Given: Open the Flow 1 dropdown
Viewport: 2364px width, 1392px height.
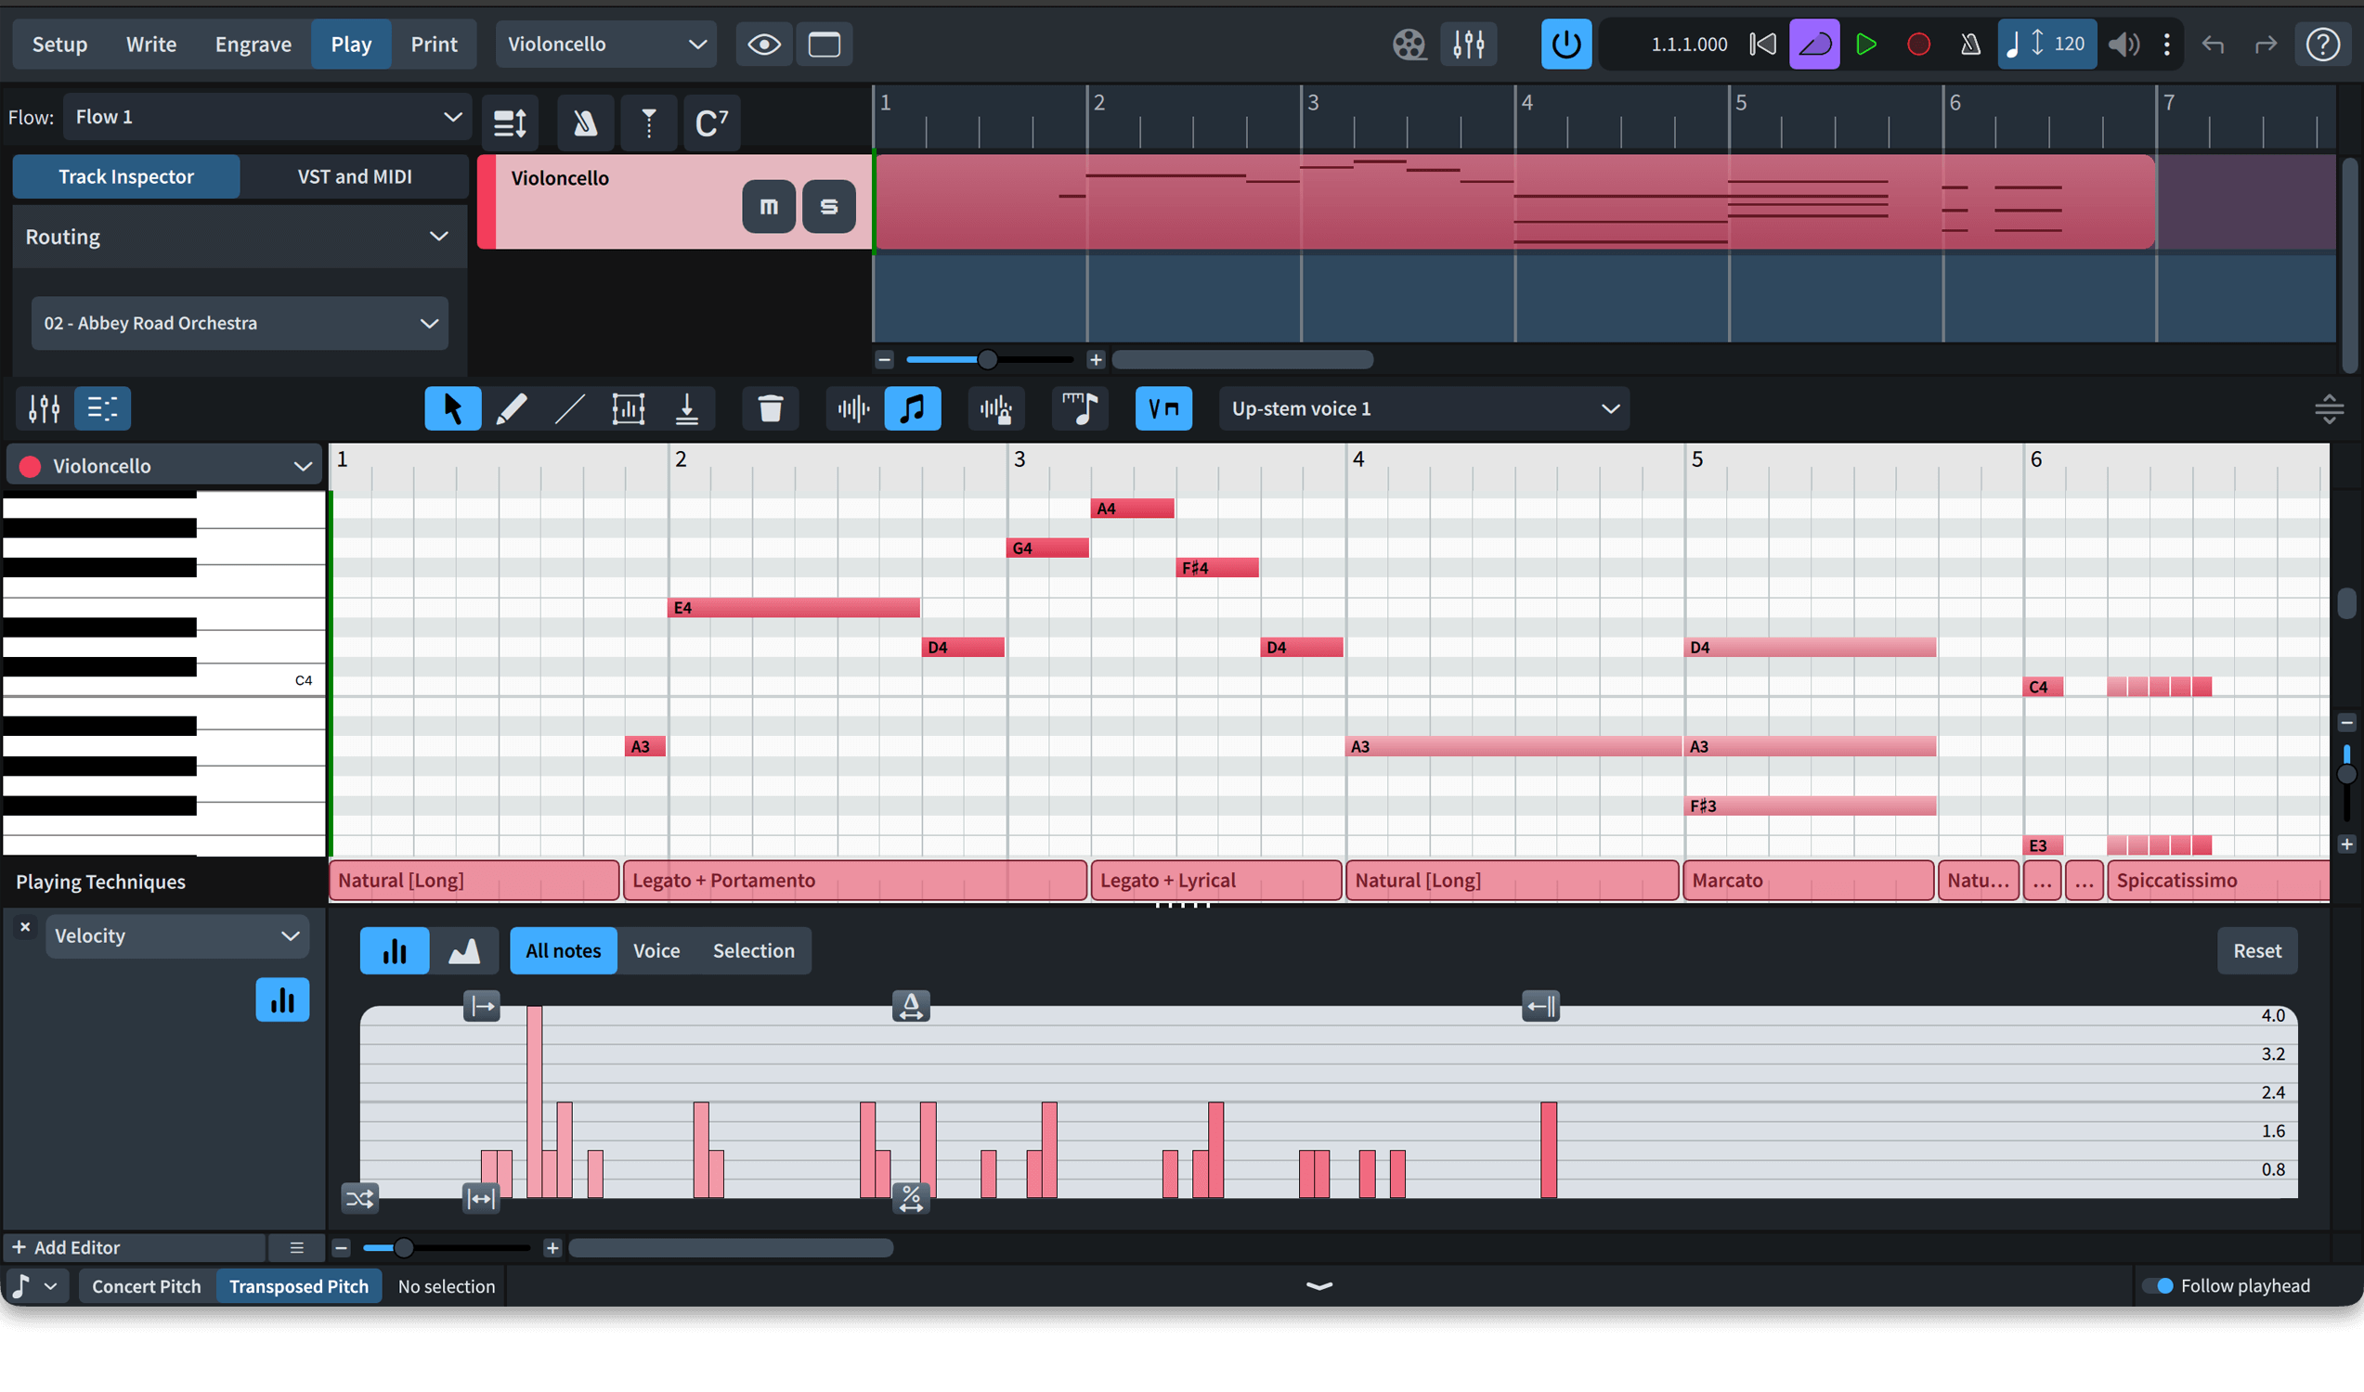Looking at the screenshot, I should [267, 117].
